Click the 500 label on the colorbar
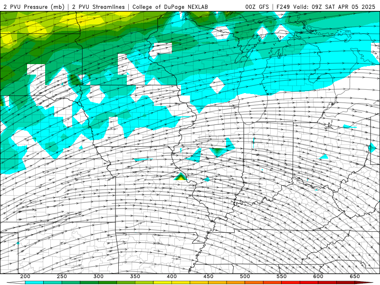 click(245, 276)
